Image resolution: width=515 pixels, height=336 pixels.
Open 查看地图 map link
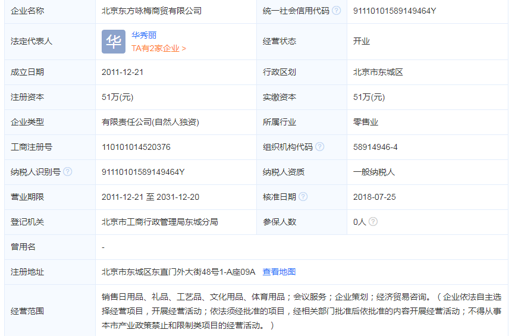click(279, 272)
